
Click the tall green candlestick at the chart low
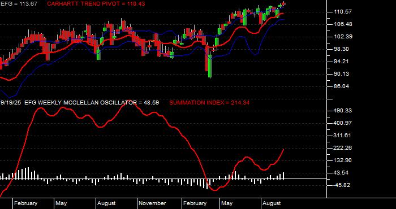tap(210, 66)
